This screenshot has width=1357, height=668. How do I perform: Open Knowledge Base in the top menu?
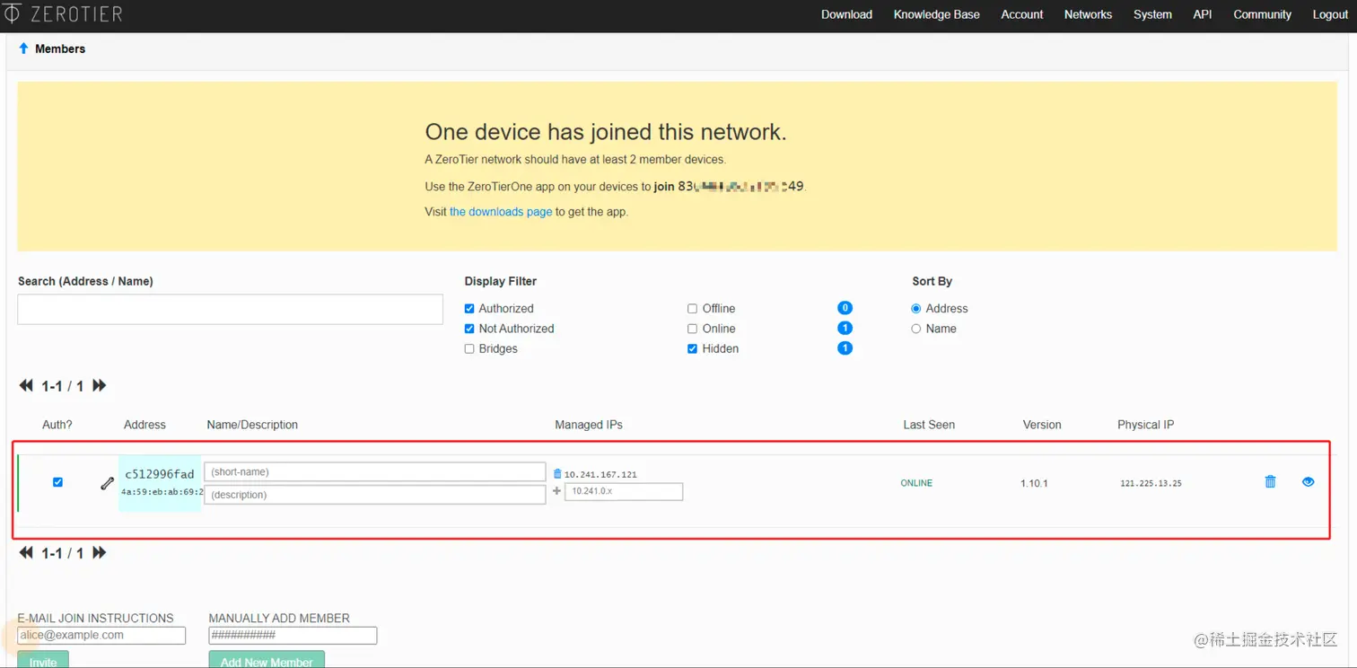[936, 14]
